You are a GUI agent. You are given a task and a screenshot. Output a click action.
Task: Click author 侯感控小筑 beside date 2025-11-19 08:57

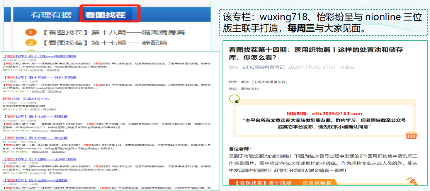[40, 152]
